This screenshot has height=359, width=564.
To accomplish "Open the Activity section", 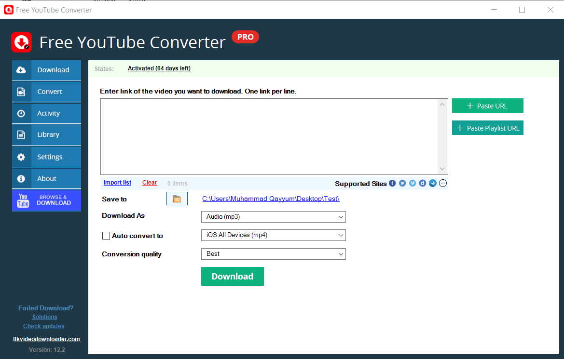I will [46, 113].
